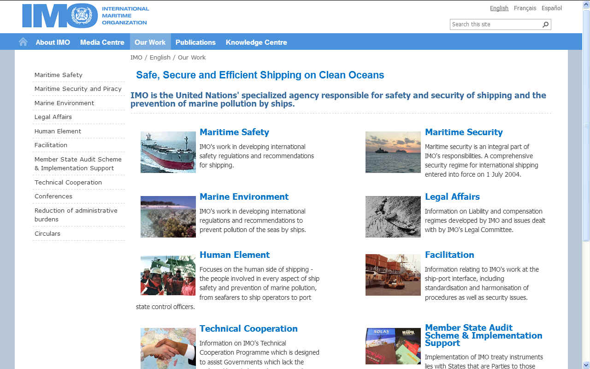This screenshot has width=590, height=369.
Task: Open the About IMO menu
Action: 53,42
